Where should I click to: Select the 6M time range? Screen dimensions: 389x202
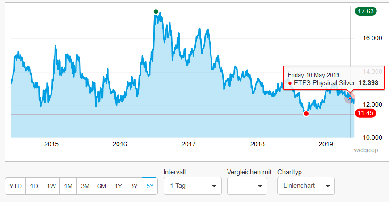click(101, 186)
